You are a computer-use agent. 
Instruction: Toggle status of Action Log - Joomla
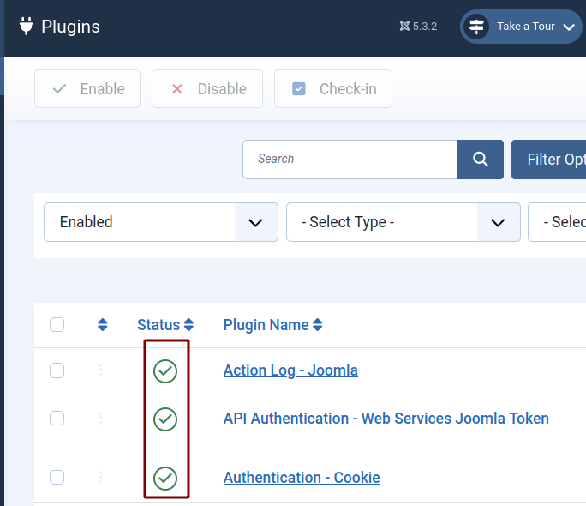tap(165, 371)
